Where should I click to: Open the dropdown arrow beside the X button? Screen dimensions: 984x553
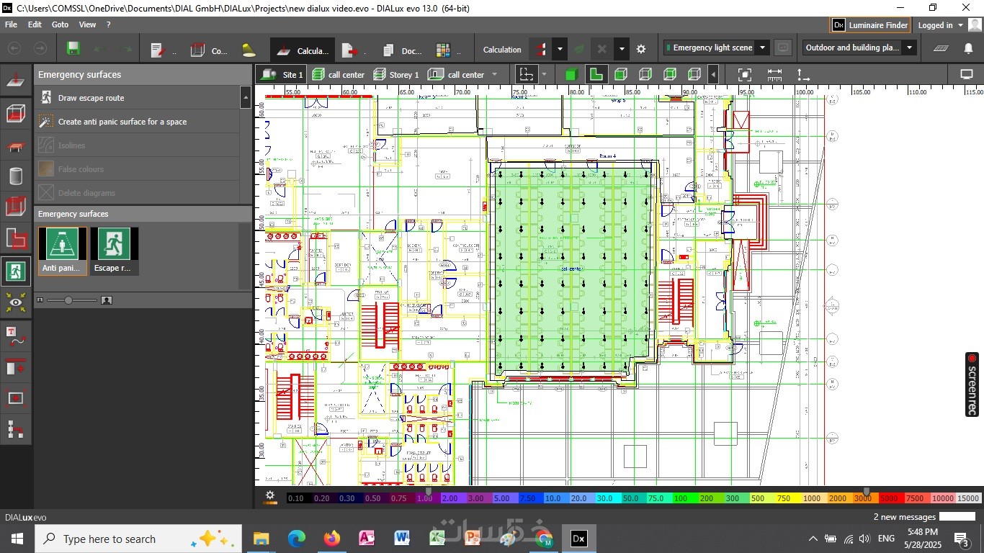click(x=622, y=50)
